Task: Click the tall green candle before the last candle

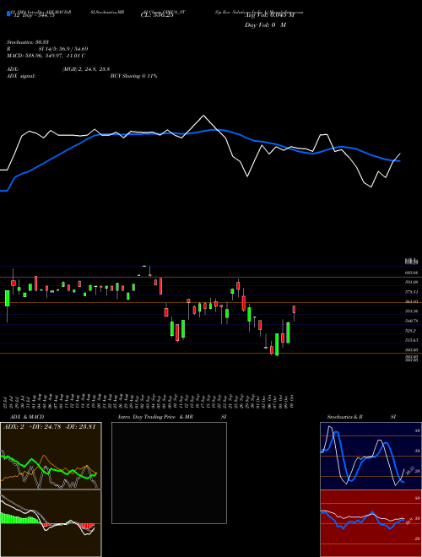Action: point(288,333)
